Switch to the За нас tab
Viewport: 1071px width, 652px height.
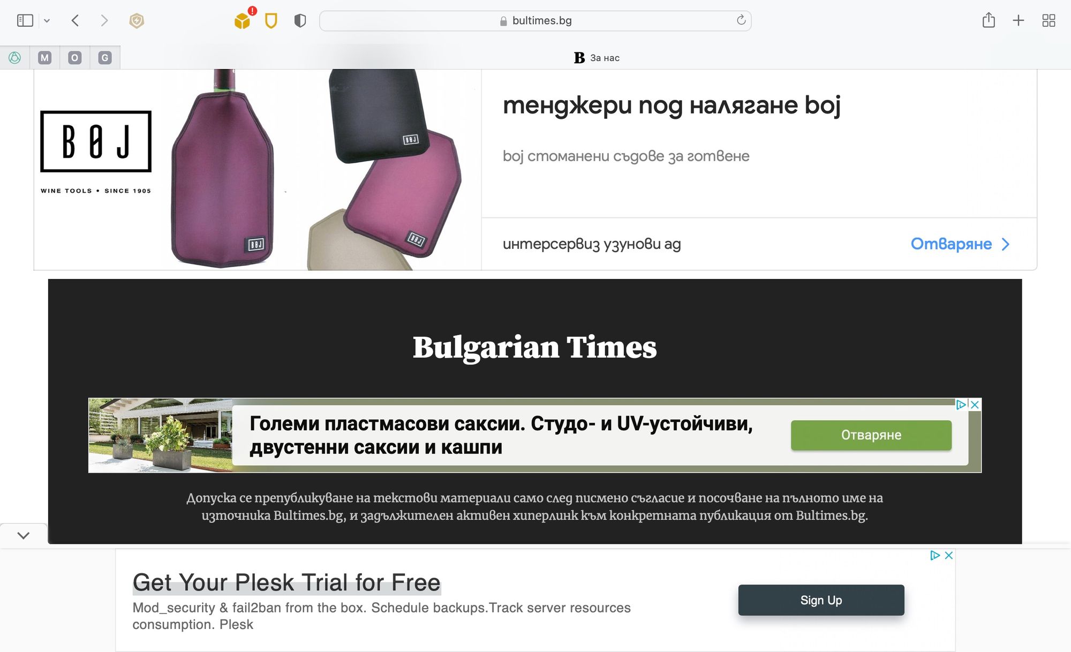pyautogui.click(x=596, y=58)
